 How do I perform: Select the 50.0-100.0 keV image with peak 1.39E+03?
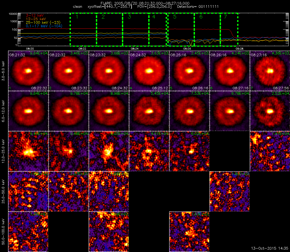point(28,232)
